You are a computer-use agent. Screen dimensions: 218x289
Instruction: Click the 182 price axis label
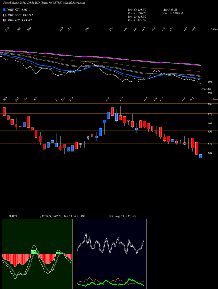(210, 104)
